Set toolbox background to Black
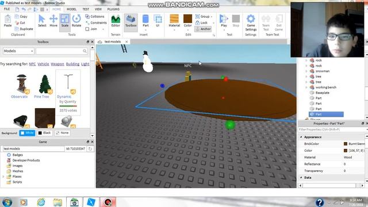This screenshot has height=207, width=368. [44, 133]
